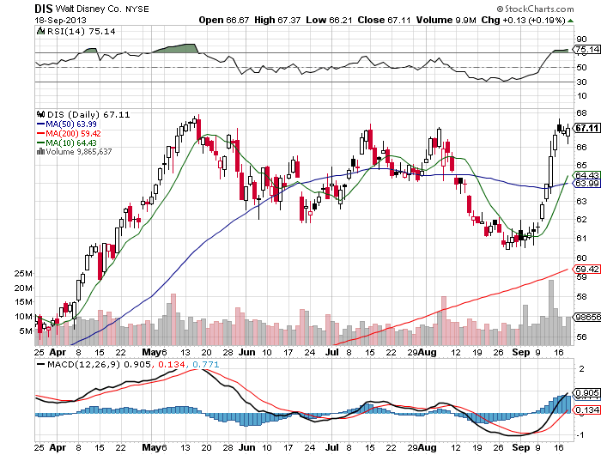The image size is (601, 455).
Task: Click the 68 price axis label
Action: click(x=581, y=112)
